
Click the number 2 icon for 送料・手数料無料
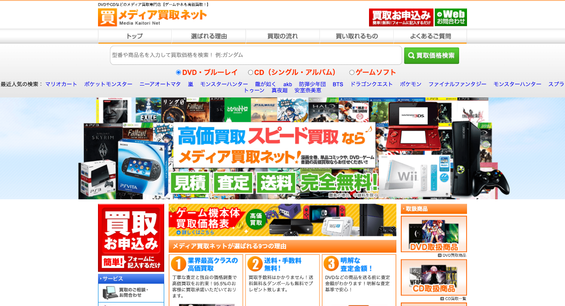point(255,264)
